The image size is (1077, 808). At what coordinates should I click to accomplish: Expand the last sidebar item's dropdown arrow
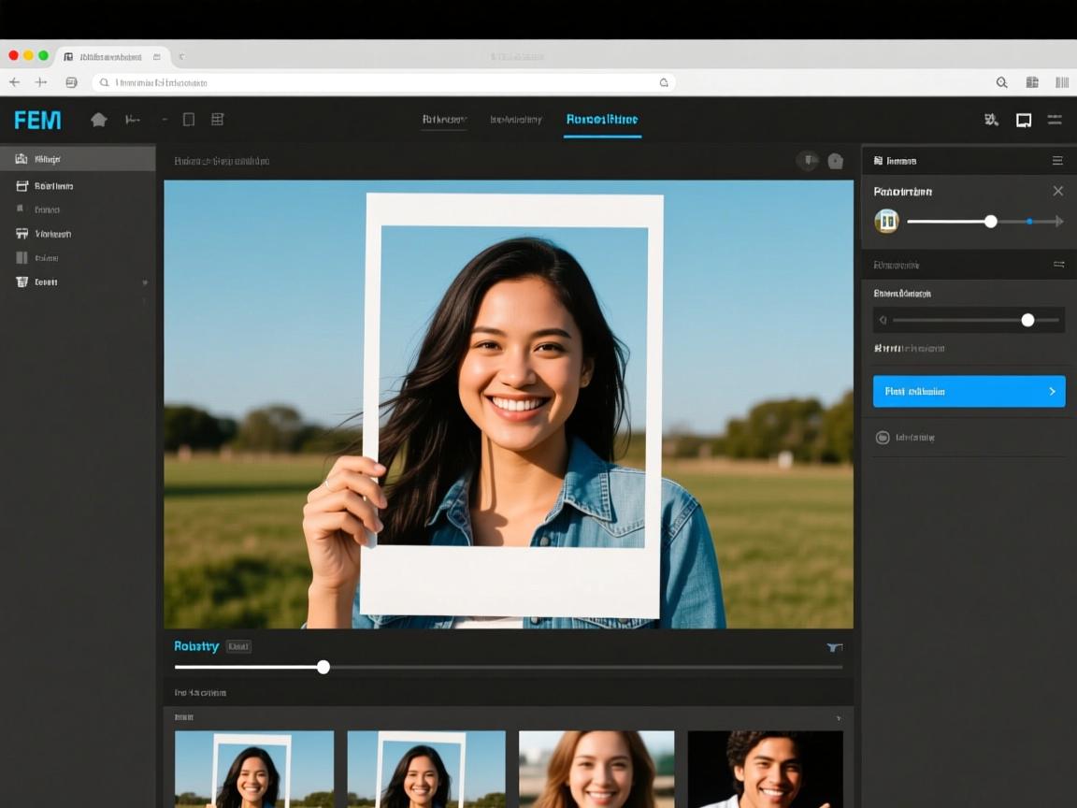pyautogui.click(x=145, y=282)
